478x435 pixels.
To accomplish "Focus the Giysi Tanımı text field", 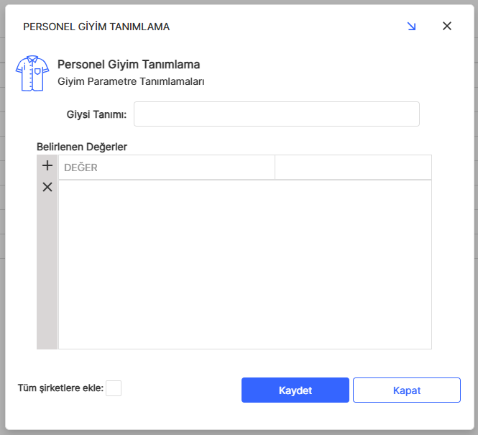I will (276, 114).
